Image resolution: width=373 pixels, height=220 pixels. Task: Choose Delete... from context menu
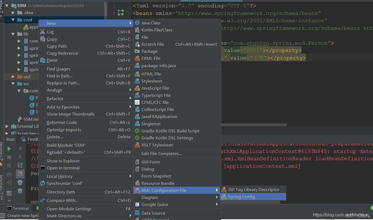click(x=86, y=137)
